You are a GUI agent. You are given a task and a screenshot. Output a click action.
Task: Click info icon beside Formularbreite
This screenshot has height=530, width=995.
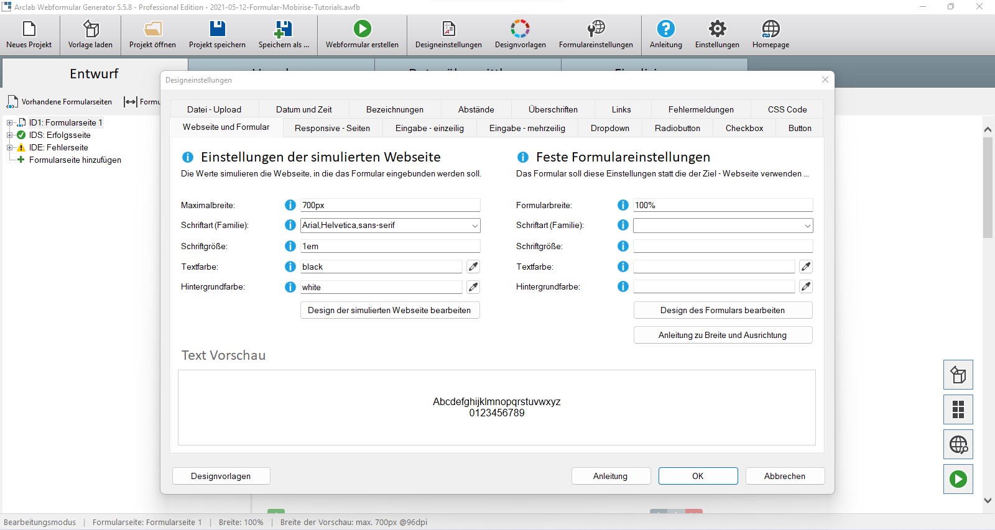tap(622, 205)
